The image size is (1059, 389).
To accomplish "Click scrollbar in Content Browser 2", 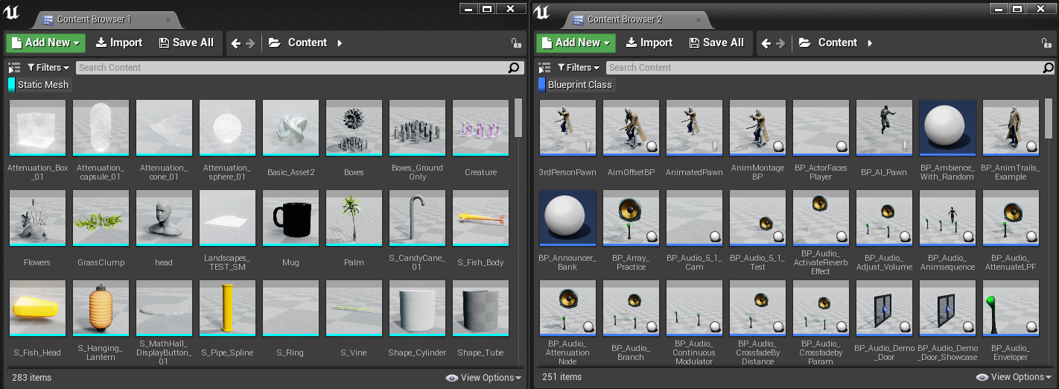I will 1049,118.
